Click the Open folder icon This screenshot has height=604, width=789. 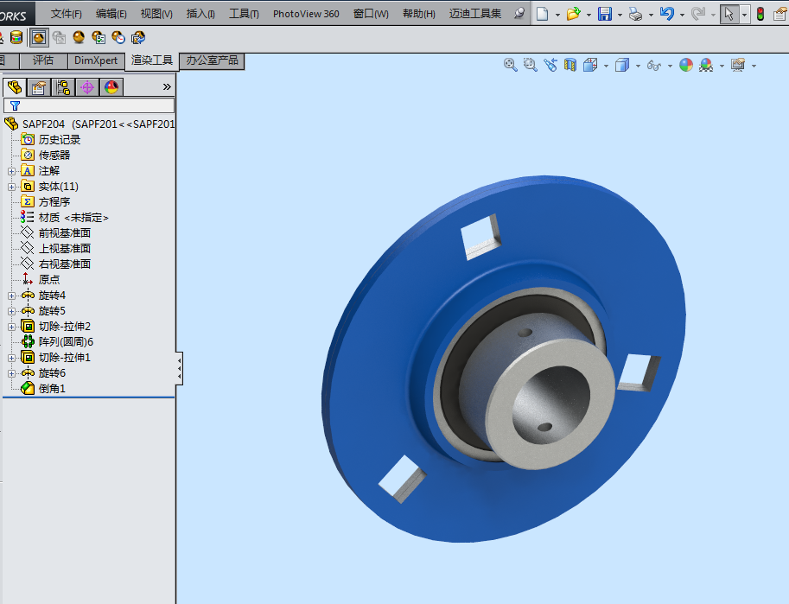click(x=573, y=14)
